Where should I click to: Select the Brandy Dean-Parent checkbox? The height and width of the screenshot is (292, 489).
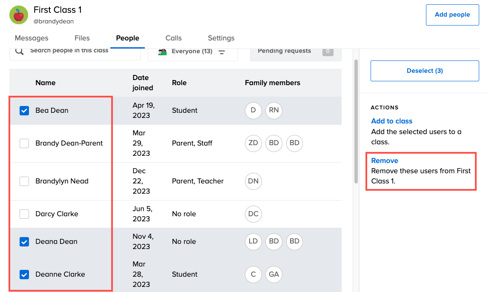pos(24,143)
